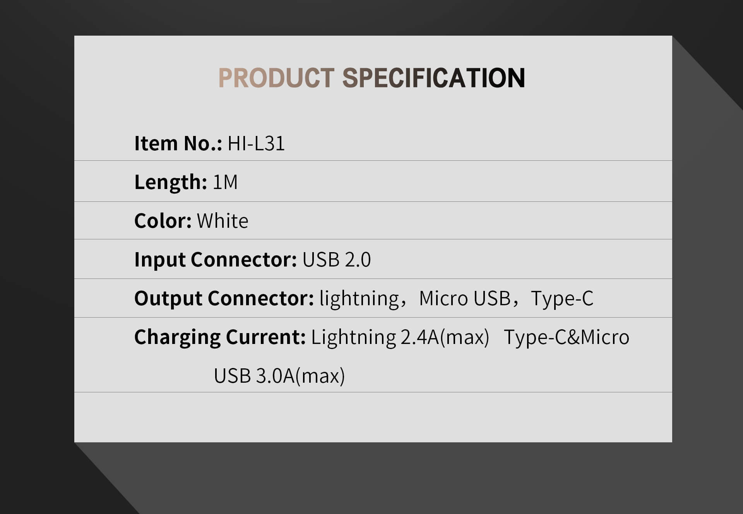Click the USB 3.0A(max) text
The height and width of the screenshot is (514, 743).
click(x=279, y=376)
